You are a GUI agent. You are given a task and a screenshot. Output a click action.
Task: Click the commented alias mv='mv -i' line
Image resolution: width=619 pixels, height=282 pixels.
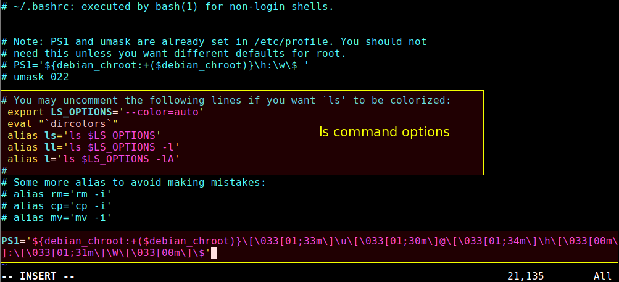[x=56, y=217]
